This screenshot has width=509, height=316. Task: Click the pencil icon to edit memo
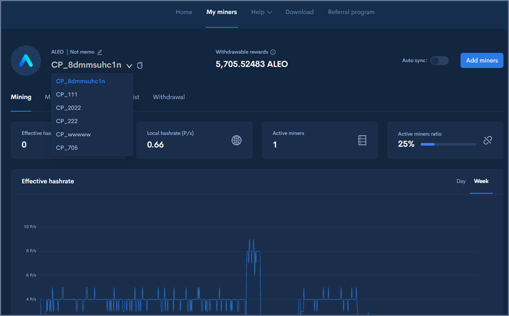click(x=100, y=52)
